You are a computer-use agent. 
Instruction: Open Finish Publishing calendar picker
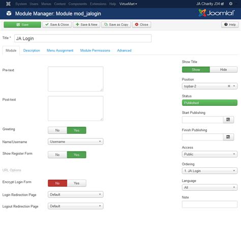228,137
